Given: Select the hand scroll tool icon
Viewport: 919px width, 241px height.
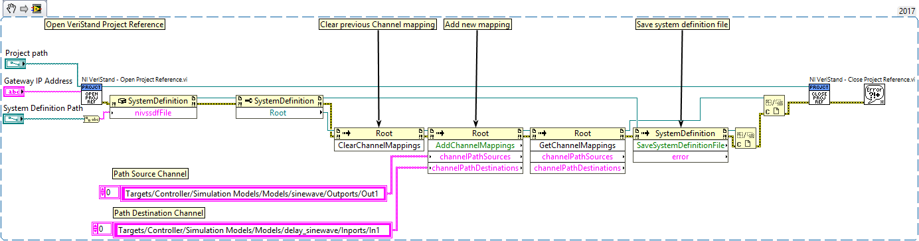Looking at the screenshot, I should tap(11, 9).
